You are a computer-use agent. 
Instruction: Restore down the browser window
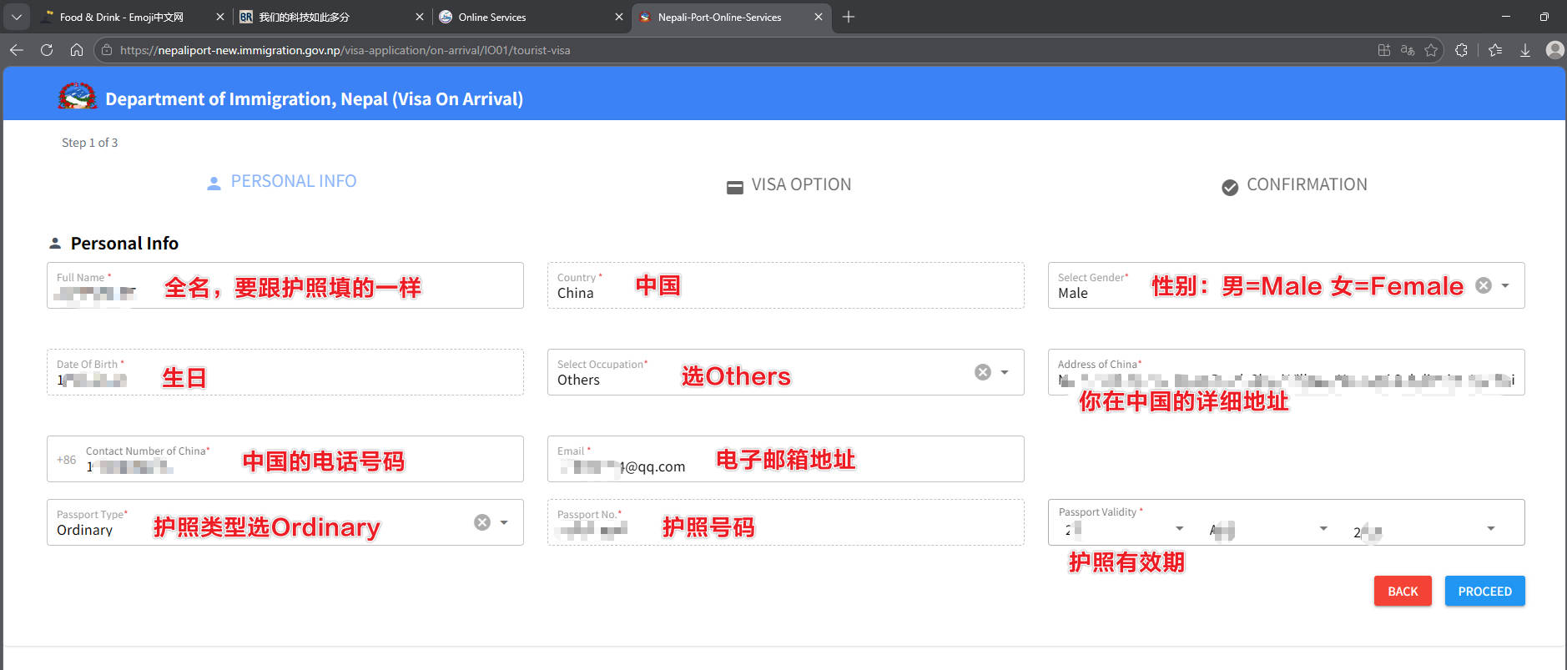tap(1544, 17)
